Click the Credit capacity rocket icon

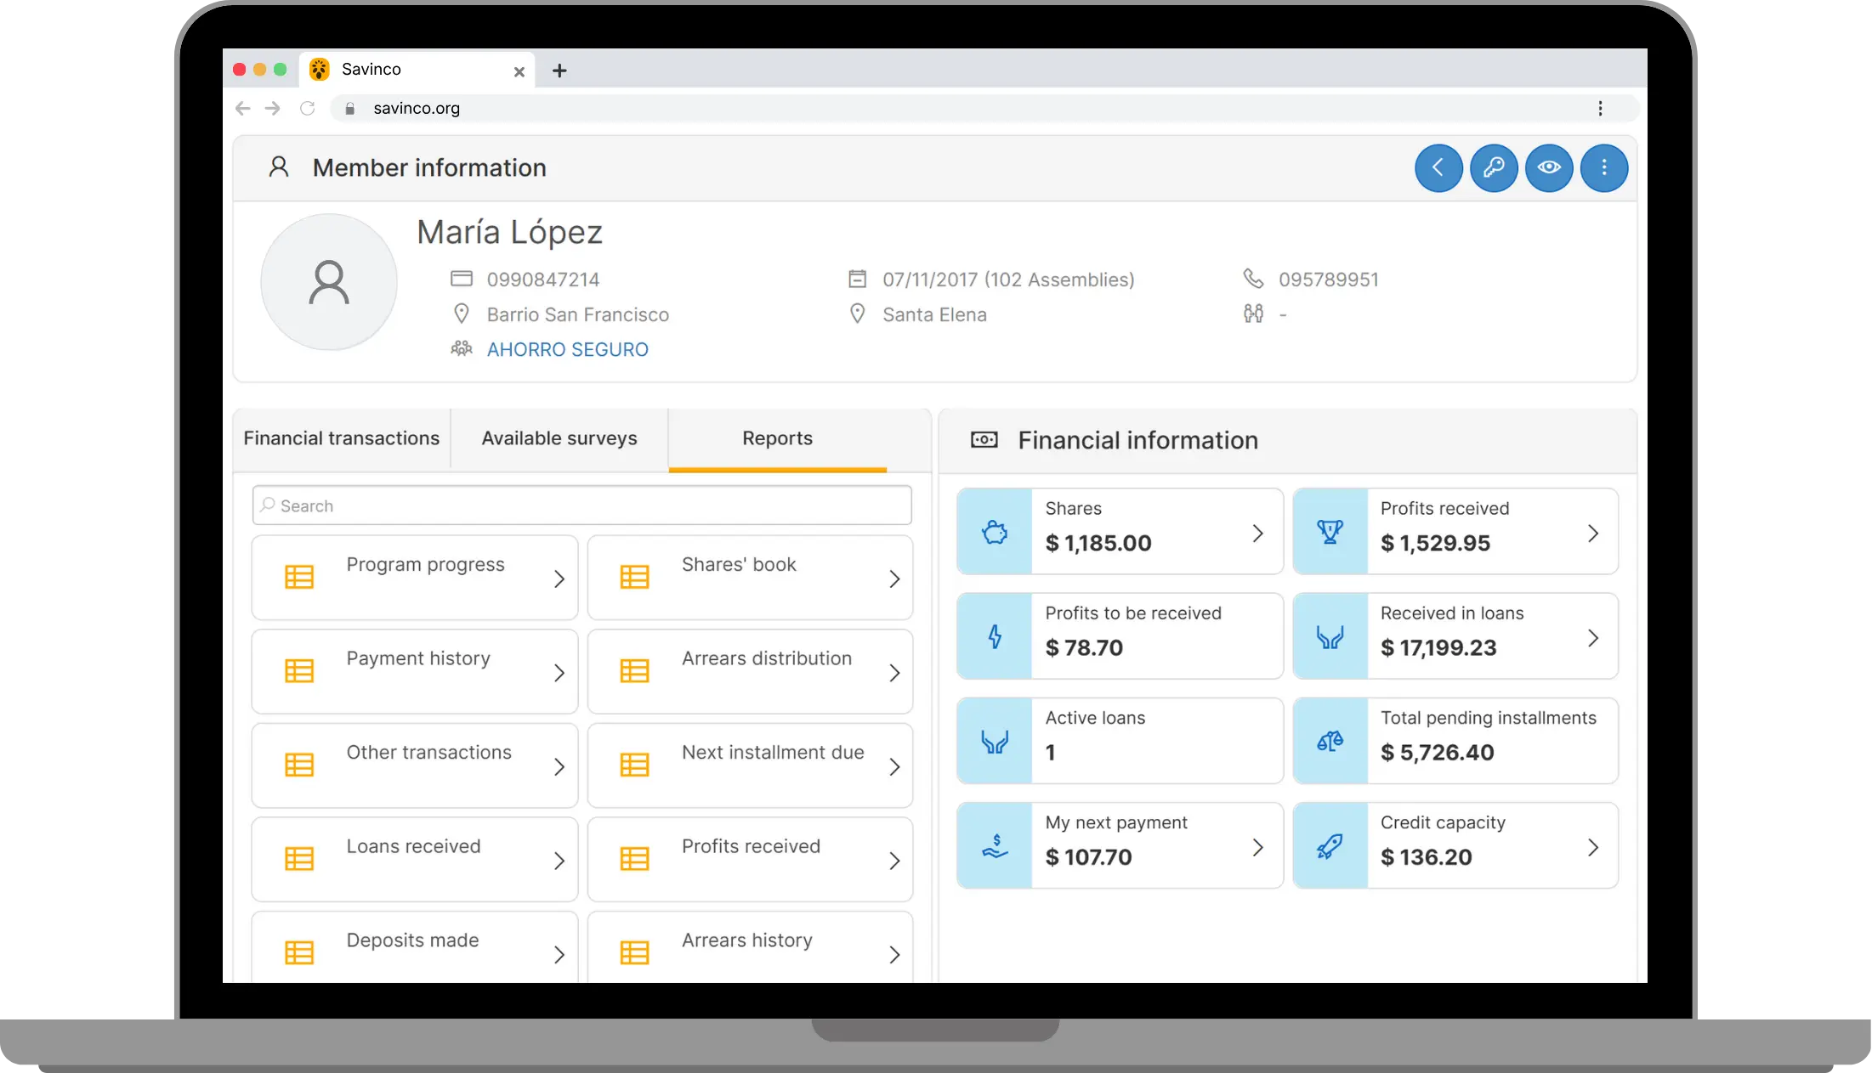point(1330,846)
